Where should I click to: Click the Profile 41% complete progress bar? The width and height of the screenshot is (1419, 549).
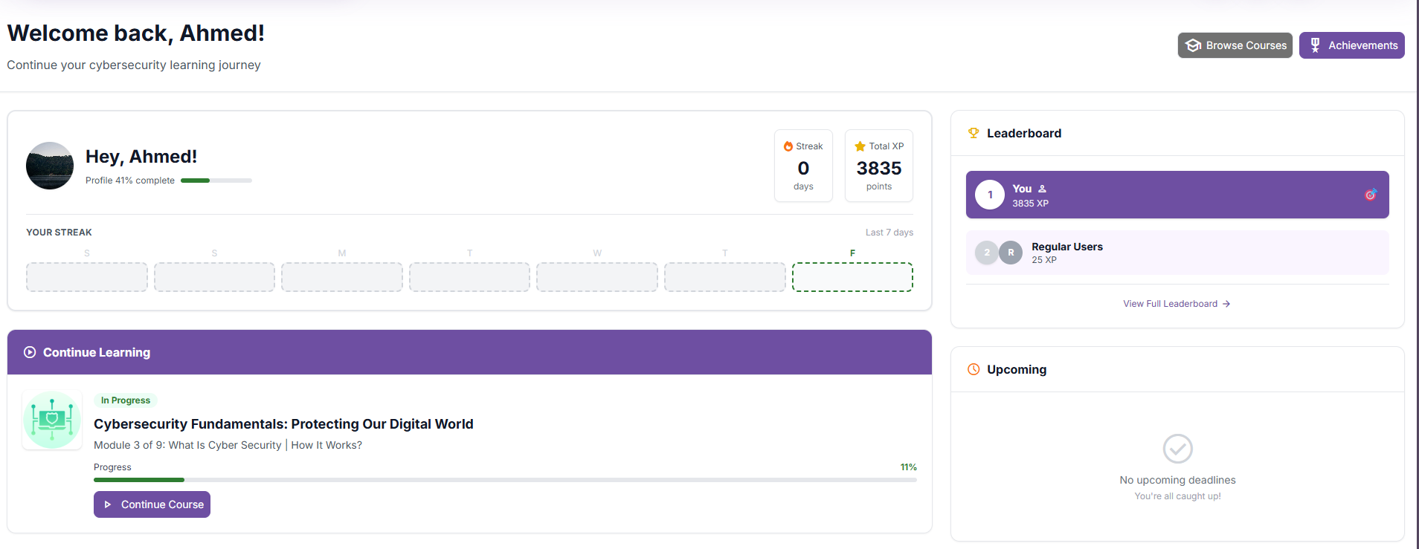click(216, 180)
